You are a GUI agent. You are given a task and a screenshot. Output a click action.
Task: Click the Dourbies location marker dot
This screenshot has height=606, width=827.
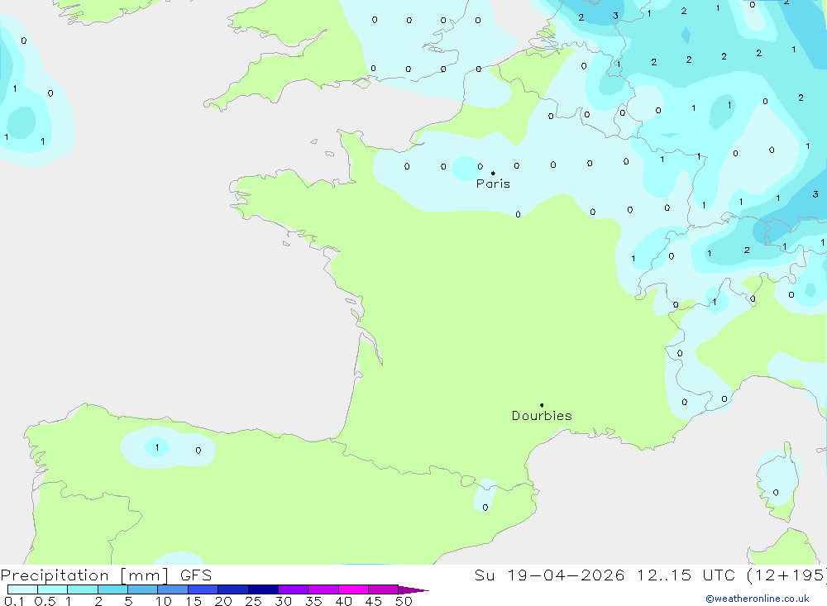pos(542,405)
